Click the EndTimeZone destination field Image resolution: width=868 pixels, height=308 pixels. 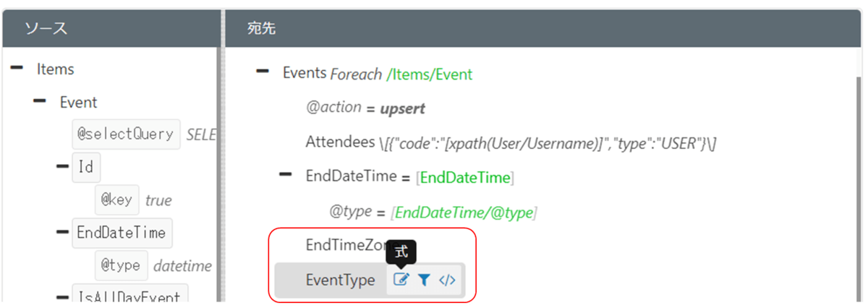click(344, 246)
